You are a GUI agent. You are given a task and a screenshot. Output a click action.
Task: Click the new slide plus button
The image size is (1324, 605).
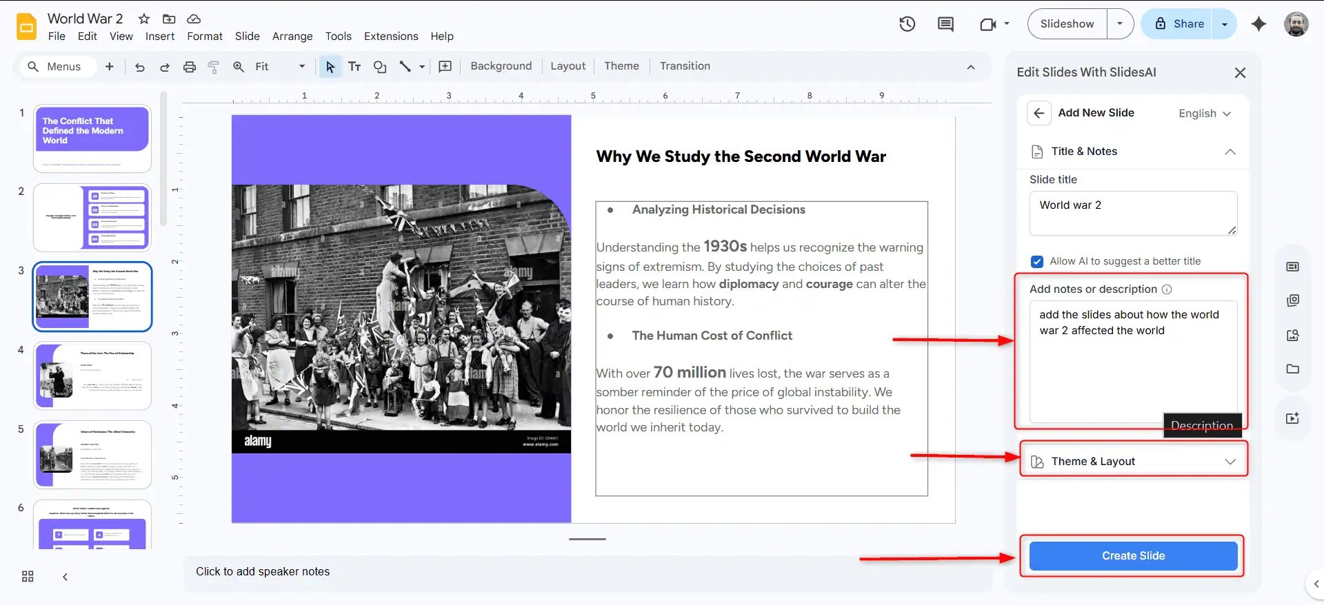[x=109, y=67]
